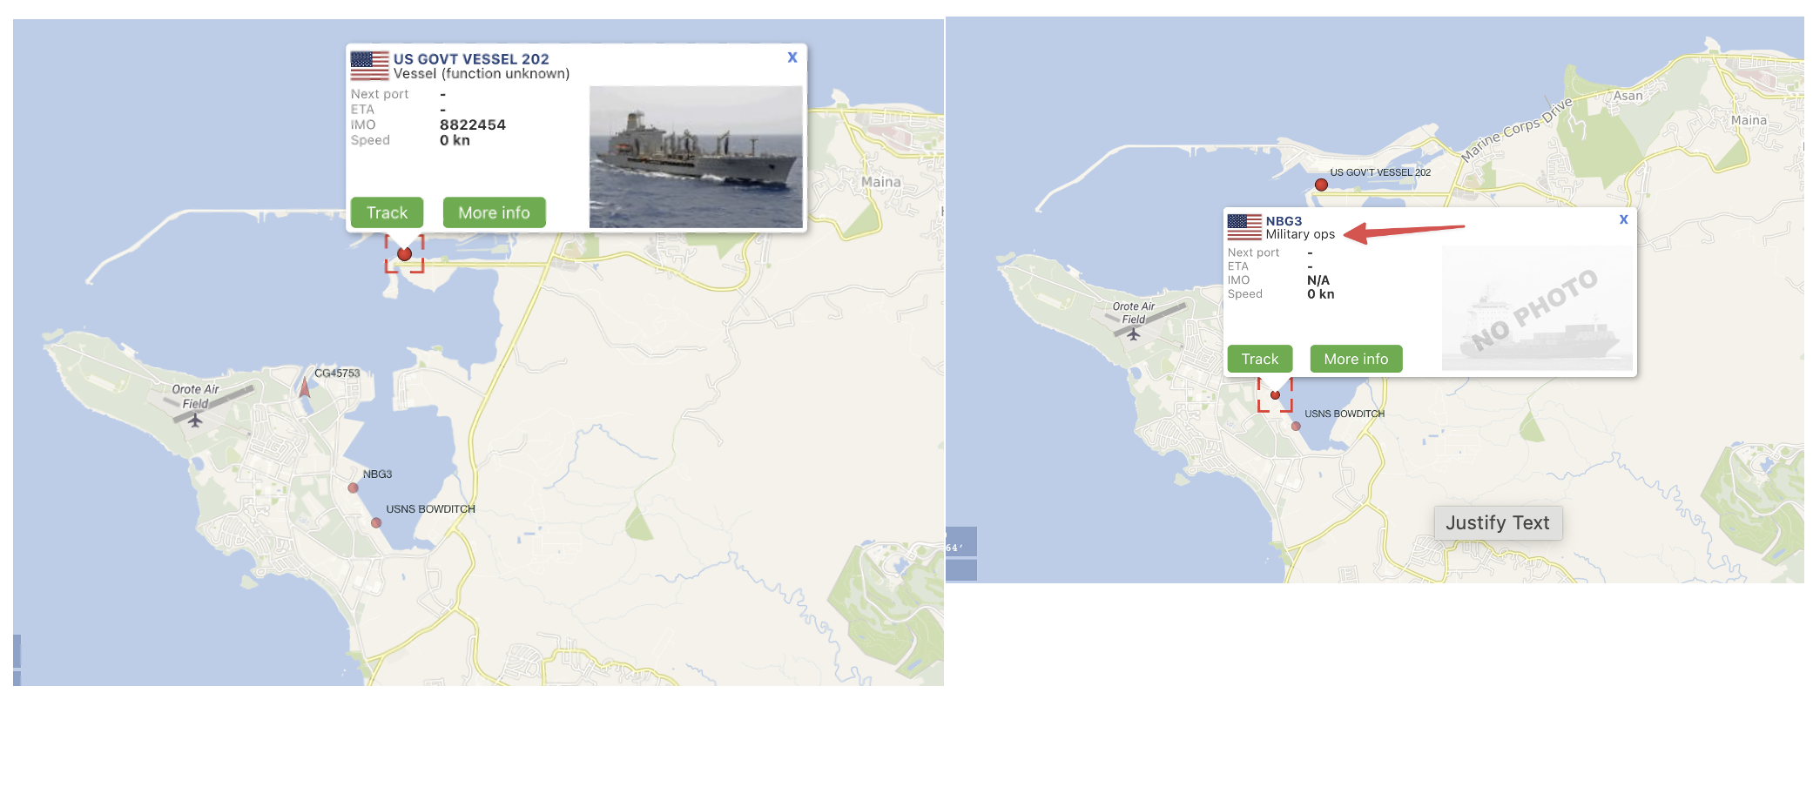Click IMO value 8822454
The width and height of the screenshot is (1813, 787).
[473, 124]
